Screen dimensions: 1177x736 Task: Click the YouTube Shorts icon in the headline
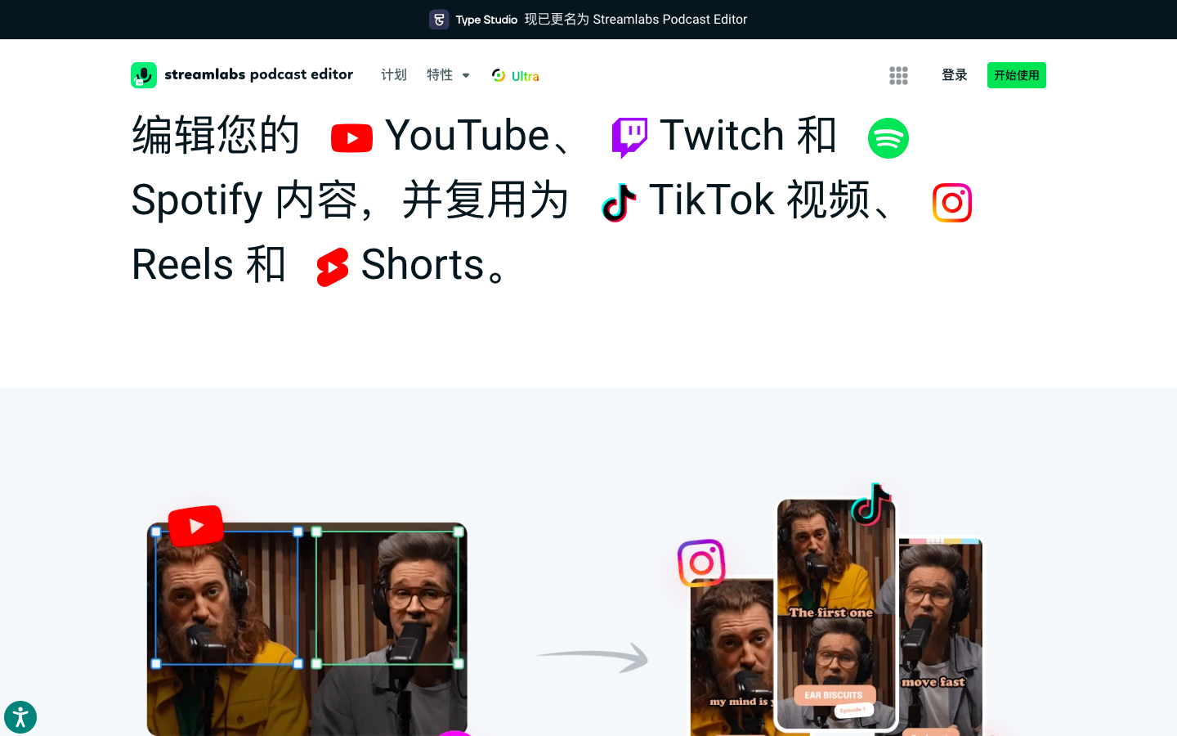(x=333, y=267)
